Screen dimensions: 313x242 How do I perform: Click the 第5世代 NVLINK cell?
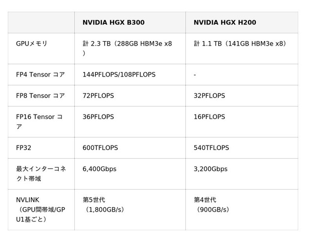(x=103, y=205)
